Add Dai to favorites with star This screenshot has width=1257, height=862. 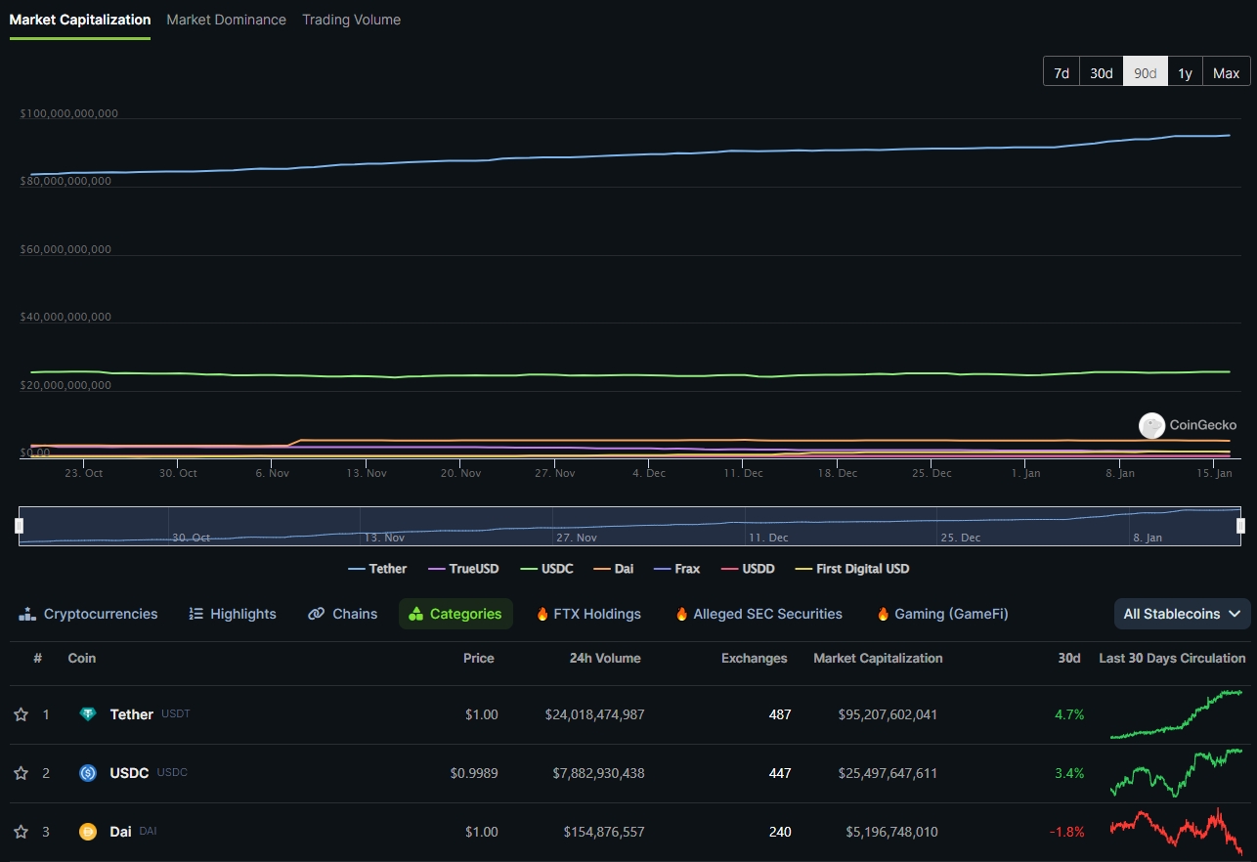click(21, 832)
